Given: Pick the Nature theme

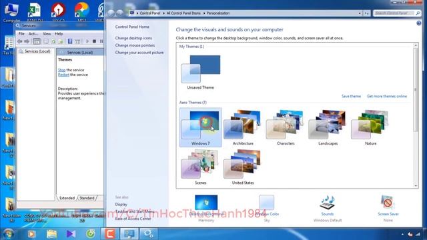Looking at the screenshot, I should tap(370, 127).
